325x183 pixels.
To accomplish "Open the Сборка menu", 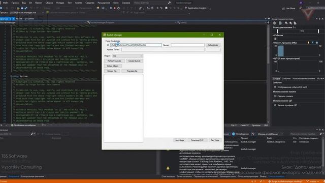I will tap(49, 3).
